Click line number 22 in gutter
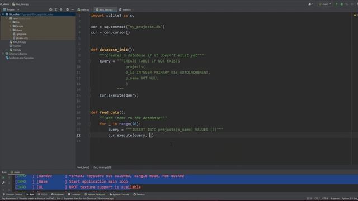This screenshot has height=201, width=358. (78, 135)
